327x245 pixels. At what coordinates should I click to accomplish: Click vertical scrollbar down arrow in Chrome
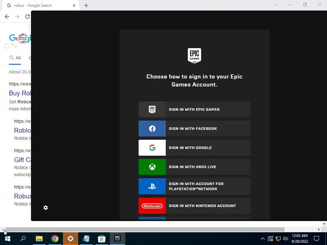pyautogui.click(x=324, y=224)
